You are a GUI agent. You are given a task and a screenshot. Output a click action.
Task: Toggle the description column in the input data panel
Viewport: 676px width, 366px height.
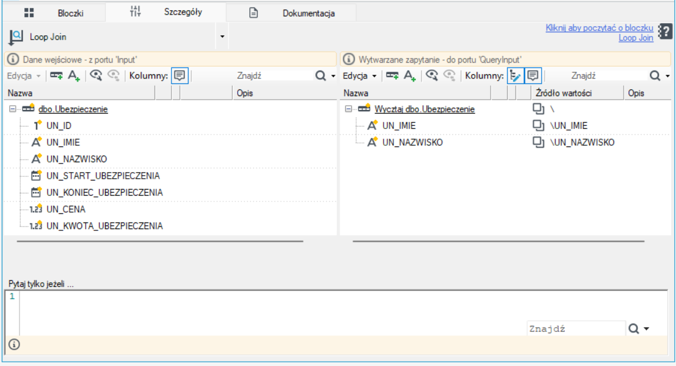[180, 76]
